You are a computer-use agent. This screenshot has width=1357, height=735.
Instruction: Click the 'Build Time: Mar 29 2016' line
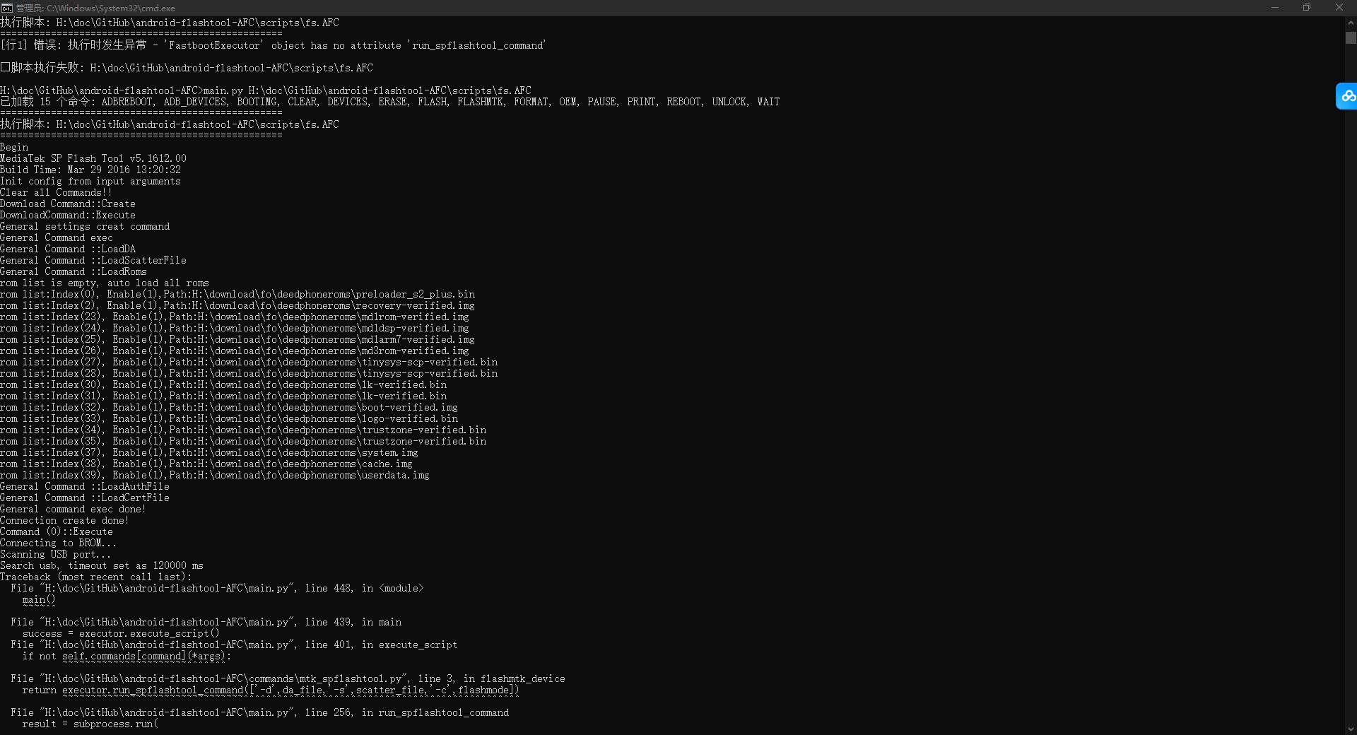point(90,170)
